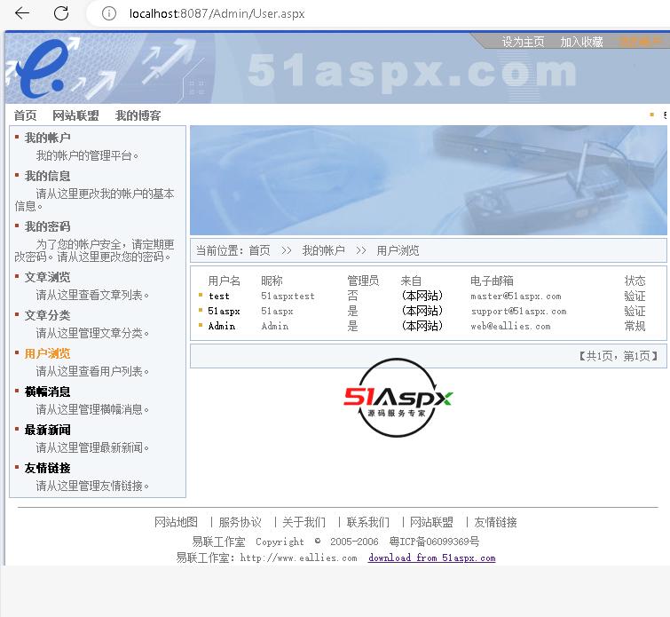Viewport: 670px width, 617px height.
Task: Open 网站地图 footer link
Action: coord(176,522)
